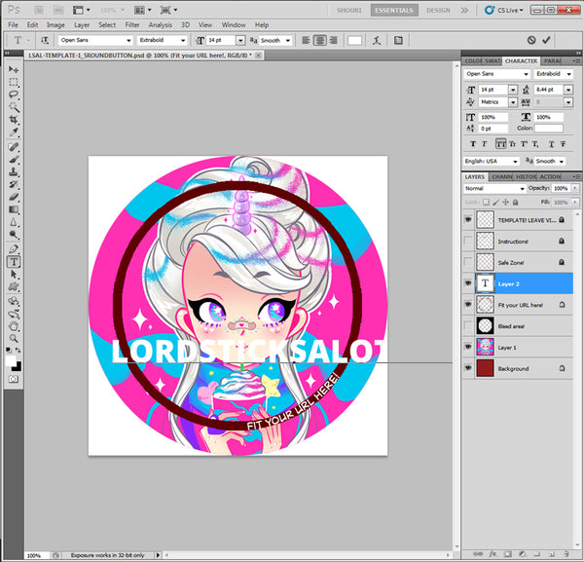Commit text edits with the checkmark
584x562 pixels.
coord(546,41)
